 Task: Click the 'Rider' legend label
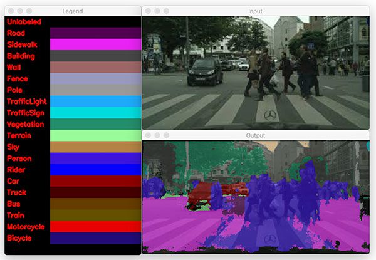(x=16, y=170)
